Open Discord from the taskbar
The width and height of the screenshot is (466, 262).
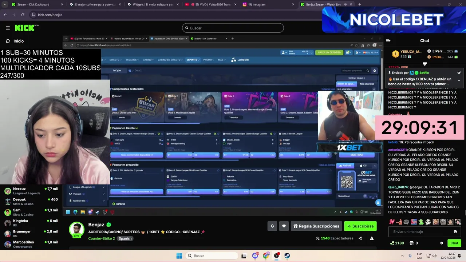pos(255,256)
